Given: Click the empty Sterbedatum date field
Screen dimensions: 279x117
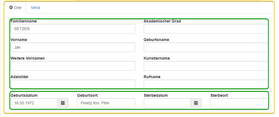Looking at the screenshot, I should pyautogui.click(x=167, y=103).
